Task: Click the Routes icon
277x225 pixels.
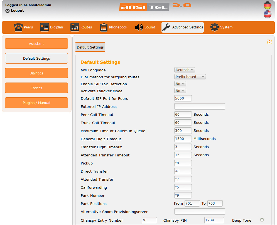Action: (x=75, y=27)
